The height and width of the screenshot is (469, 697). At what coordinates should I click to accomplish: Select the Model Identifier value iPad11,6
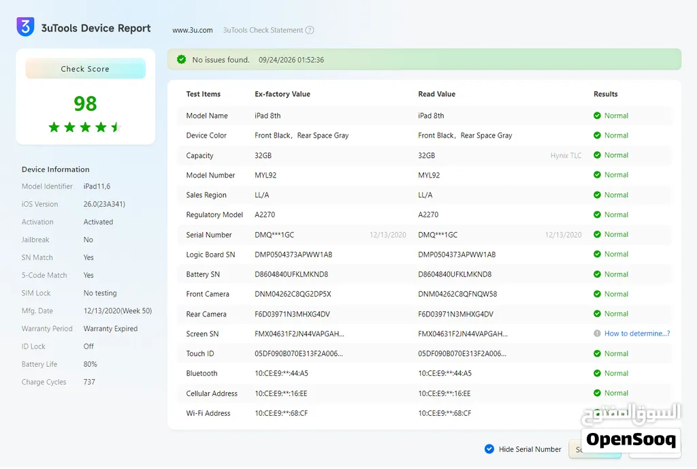tap(97, 187)
